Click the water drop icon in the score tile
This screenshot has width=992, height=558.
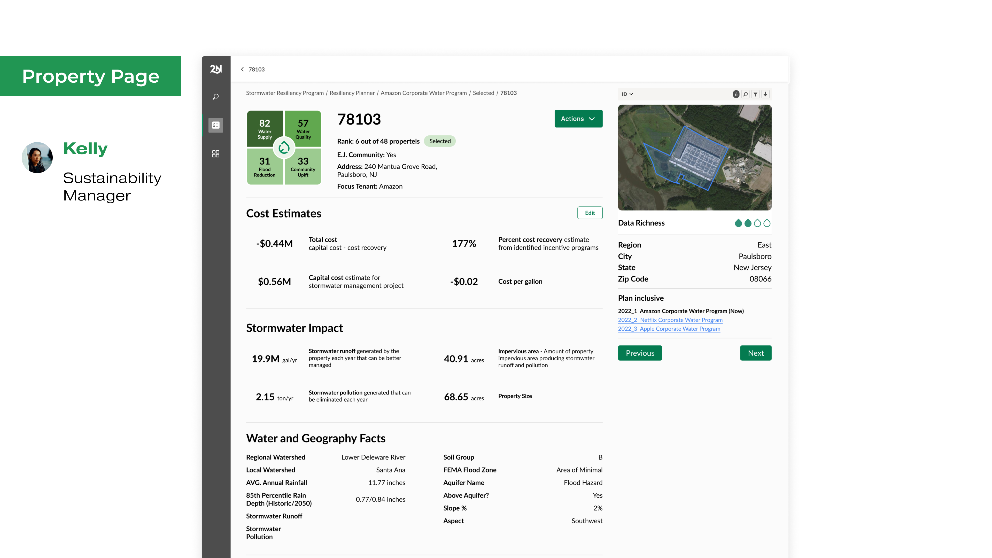[284, 148]
